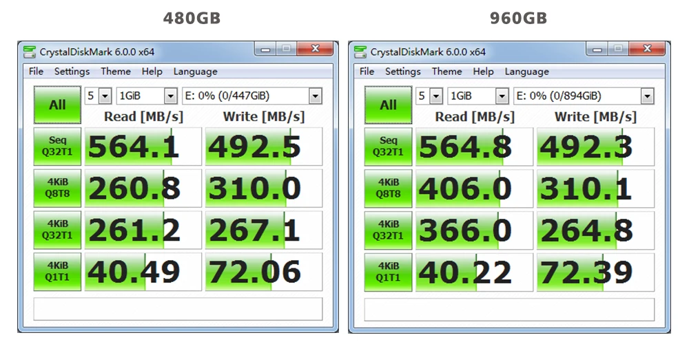Click the 264.8 write result

tap(595, 230)
